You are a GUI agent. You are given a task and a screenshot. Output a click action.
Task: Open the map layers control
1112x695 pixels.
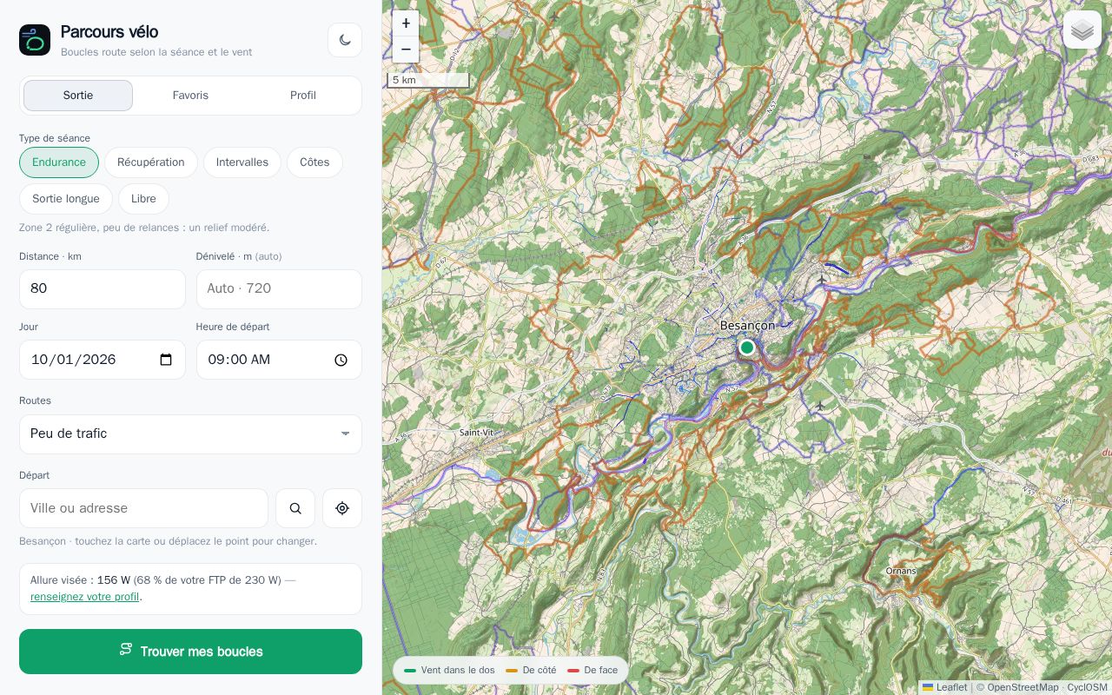tap(1082, 30)
